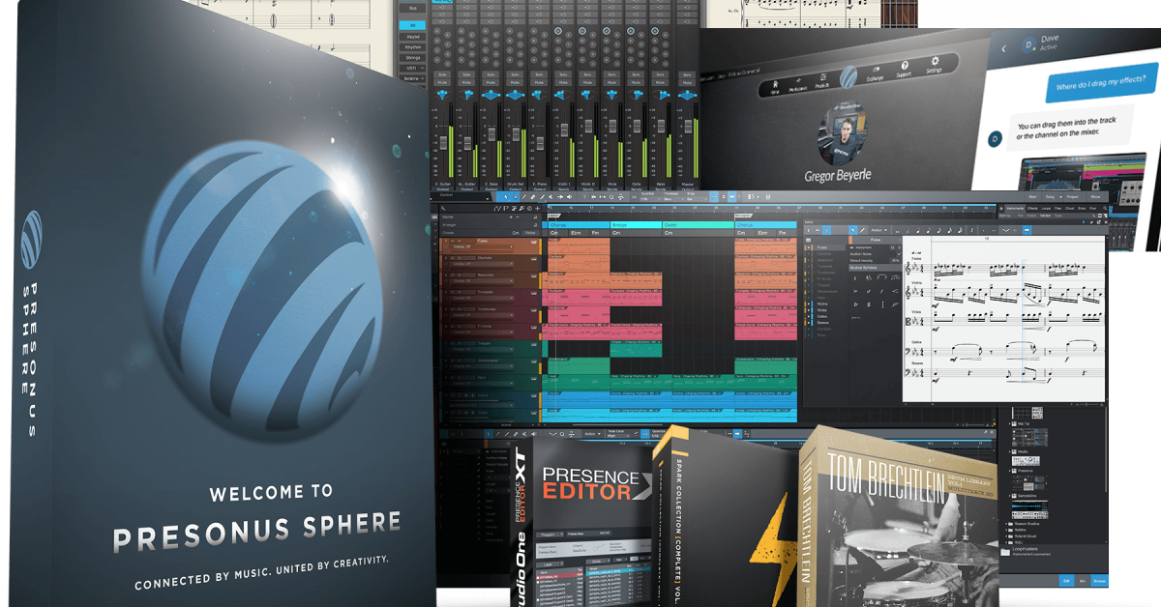Mute the Cello mixer channel

click(x=637, y=82)
